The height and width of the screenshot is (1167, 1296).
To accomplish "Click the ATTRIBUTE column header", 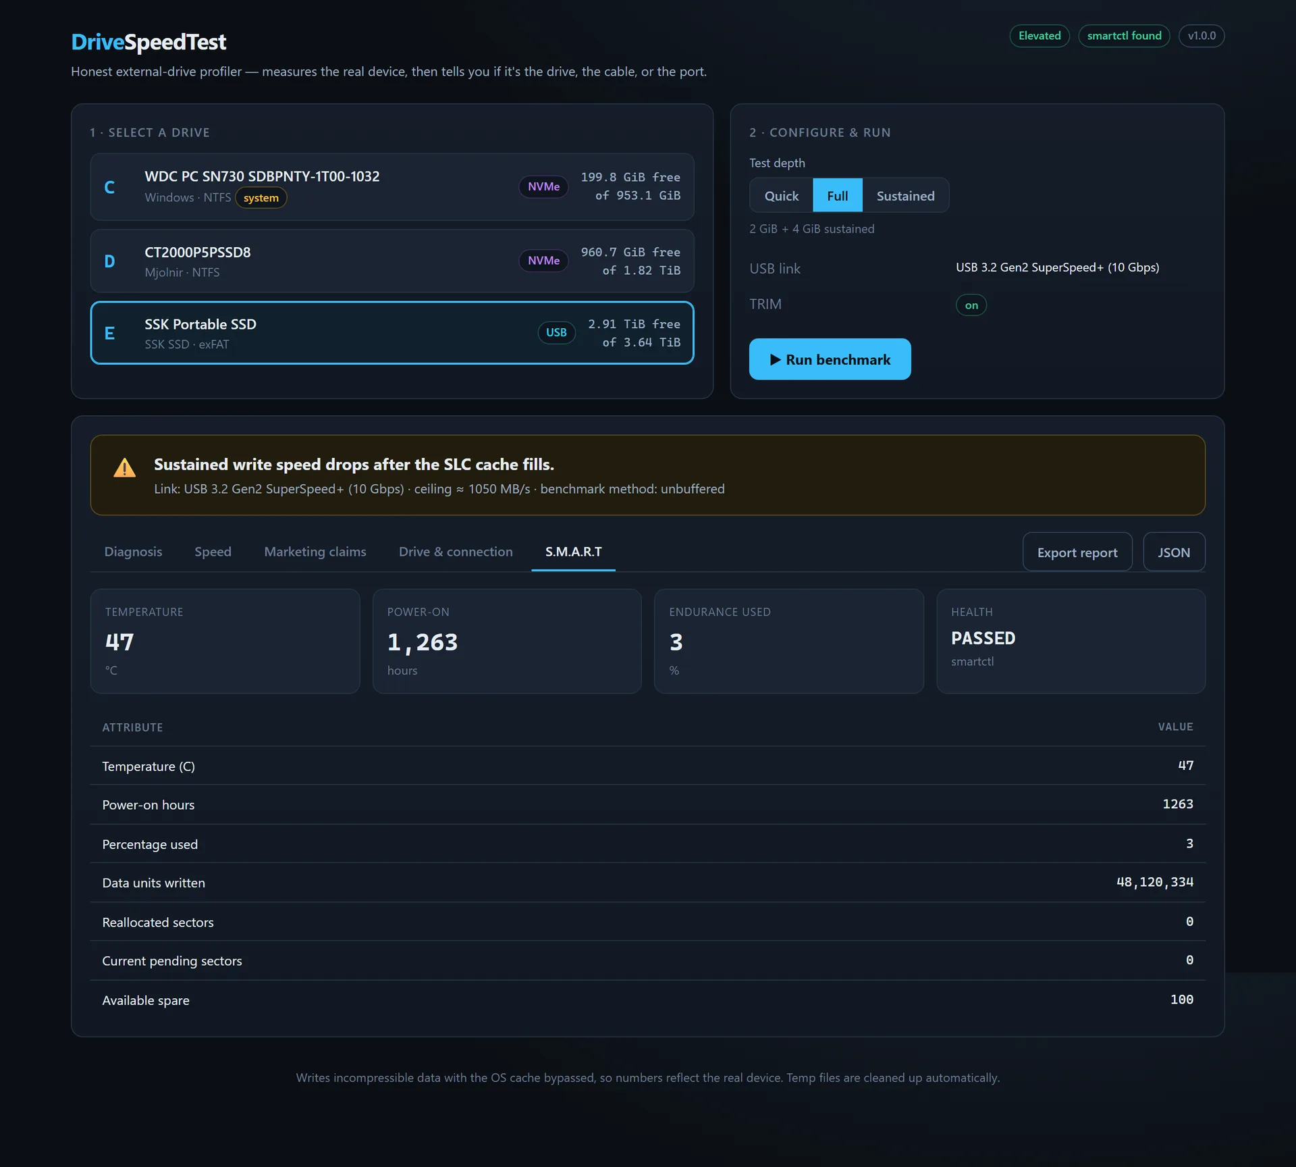I will point(132,727).
